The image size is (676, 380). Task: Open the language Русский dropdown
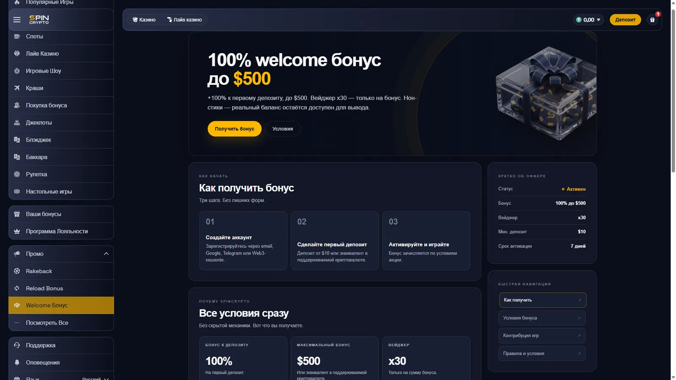(95, 378)
